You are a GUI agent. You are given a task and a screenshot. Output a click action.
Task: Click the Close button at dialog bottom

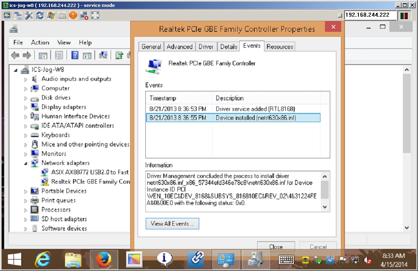[x=276, y=247]
